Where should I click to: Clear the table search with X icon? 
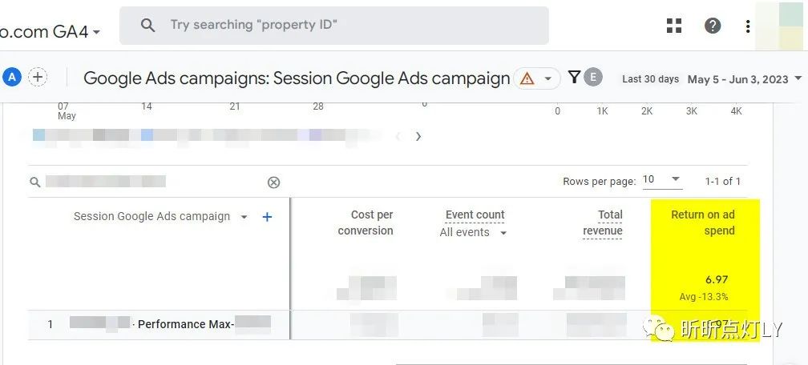(273, 182)
